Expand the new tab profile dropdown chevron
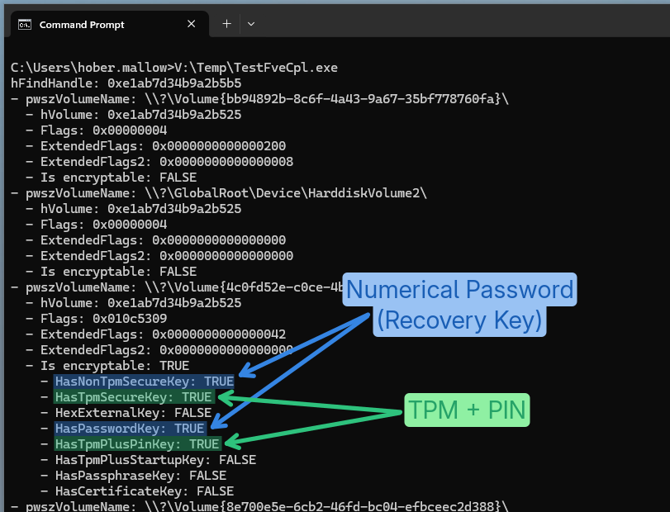The width and height of the screenshot is (670, 512). pyautogui.click(x=251, y=24)
